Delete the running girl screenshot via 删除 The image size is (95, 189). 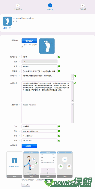pyautogui.click(x=31, y=177)
